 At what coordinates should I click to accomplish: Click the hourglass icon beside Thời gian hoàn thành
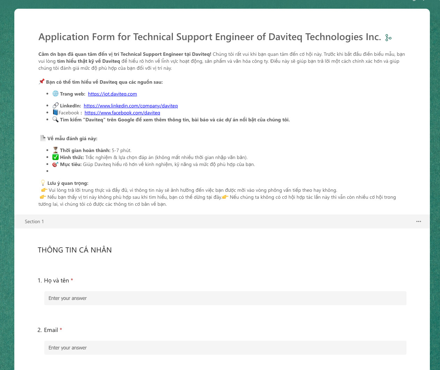point(56,150)
